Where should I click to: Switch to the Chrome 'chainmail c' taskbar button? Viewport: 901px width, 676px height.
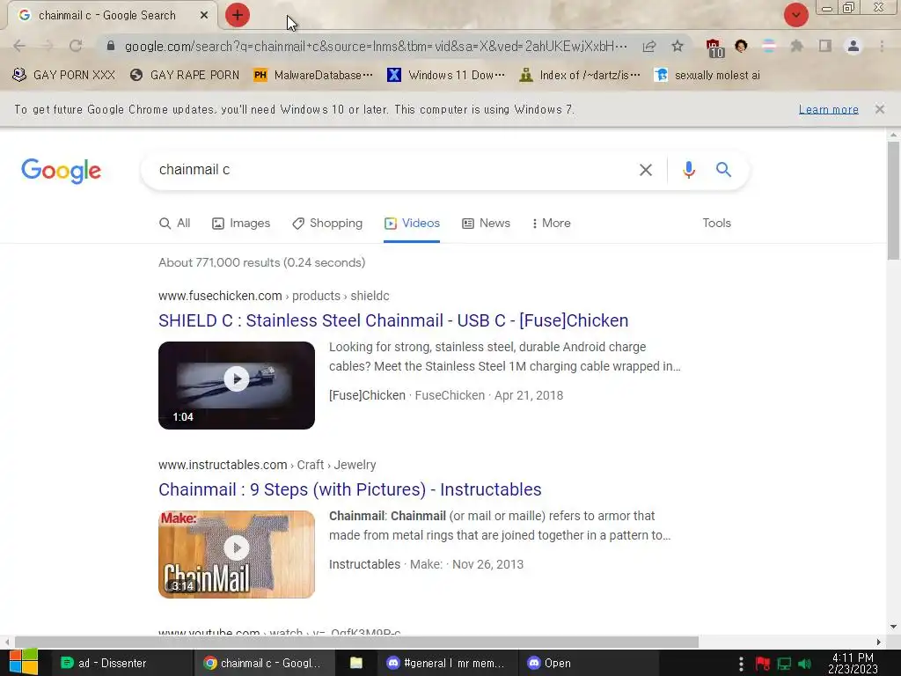pos(262,663)
